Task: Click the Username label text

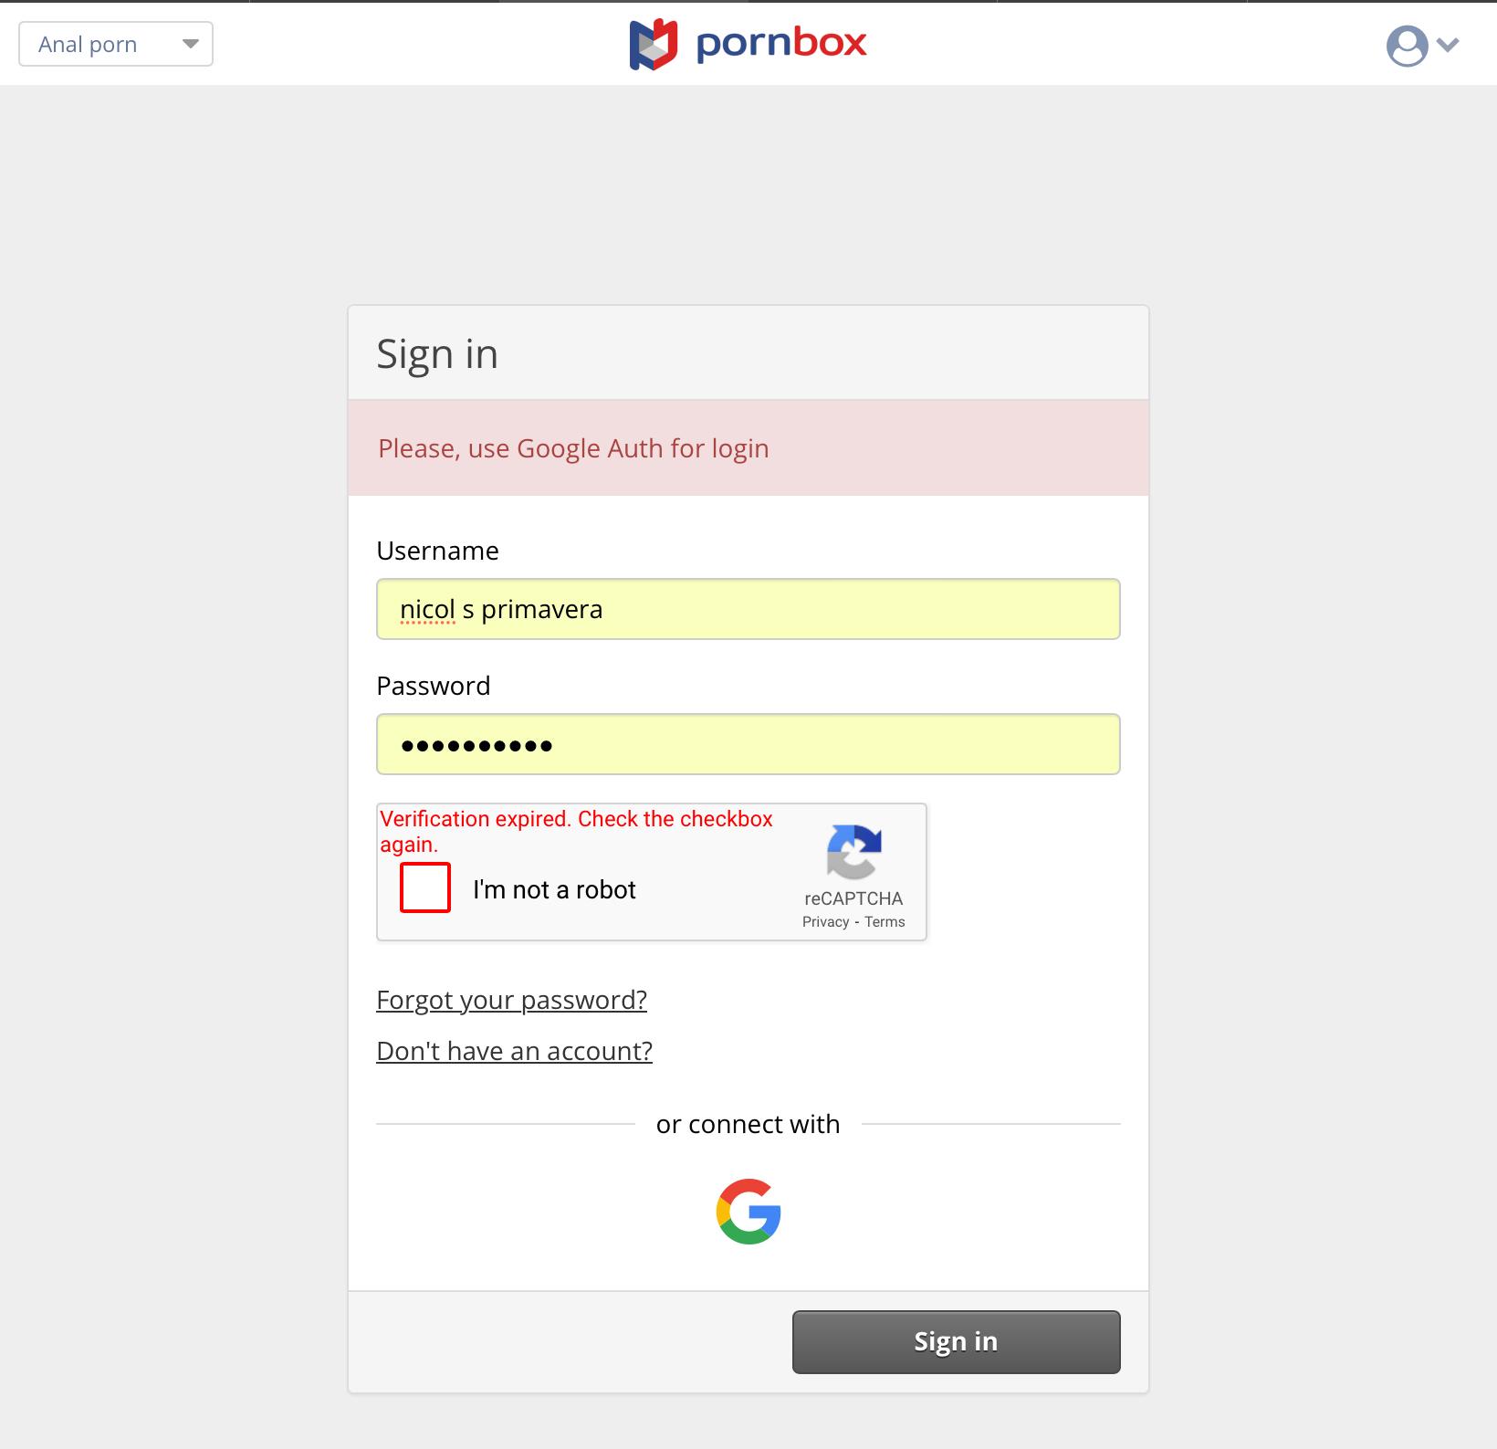Action: coord(437,551)
